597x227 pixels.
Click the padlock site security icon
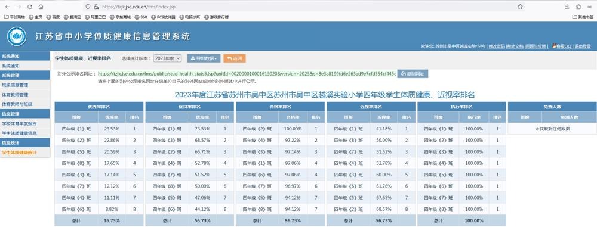pos(96,7)
